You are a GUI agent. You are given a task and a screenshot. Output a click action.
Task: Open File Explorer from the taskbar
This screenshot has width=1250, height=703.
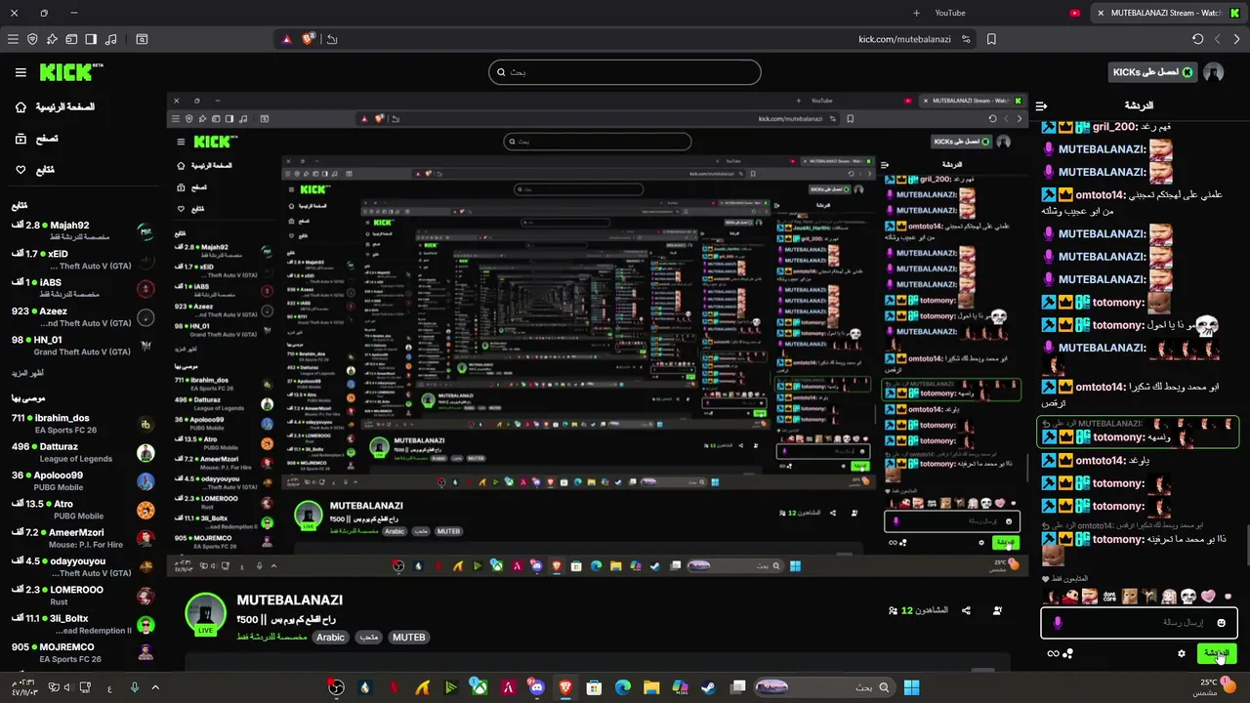pyautogui.click(x=651, y=687)
